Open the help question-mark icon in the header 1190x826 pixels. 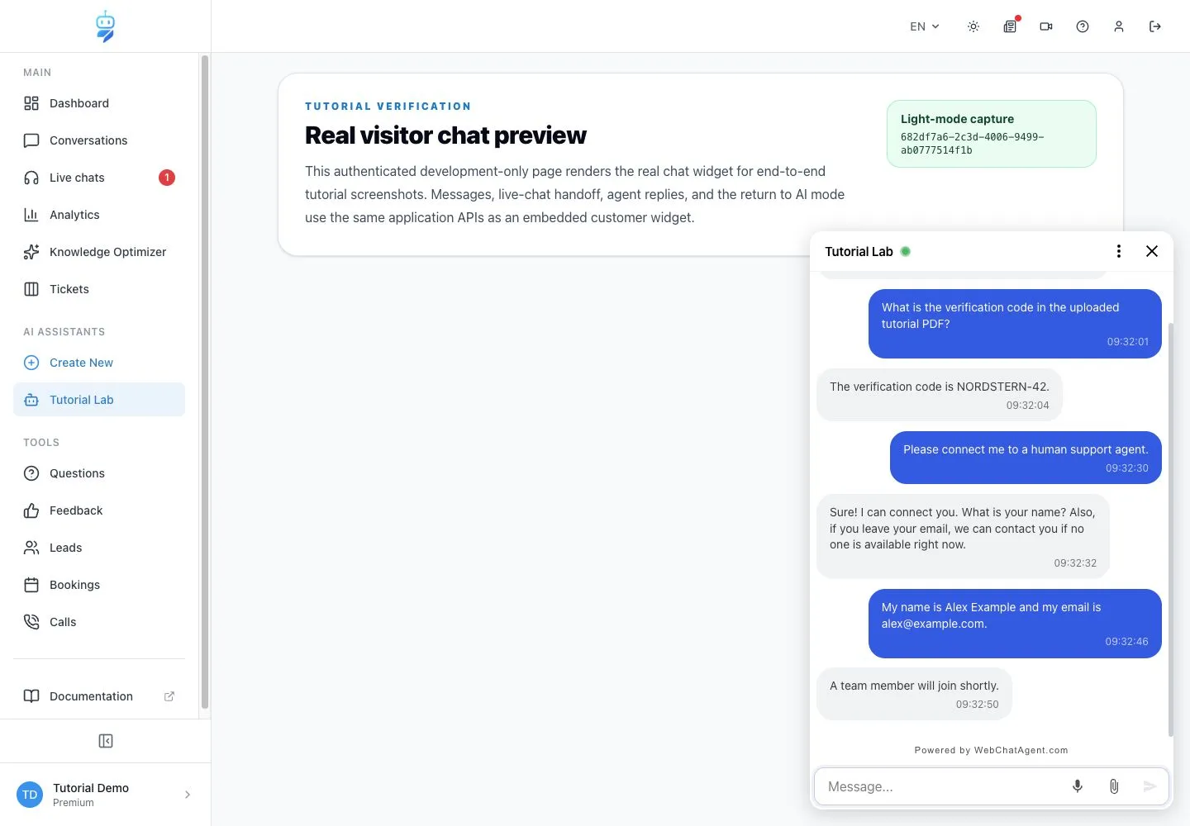click(x=1083, y=26)
